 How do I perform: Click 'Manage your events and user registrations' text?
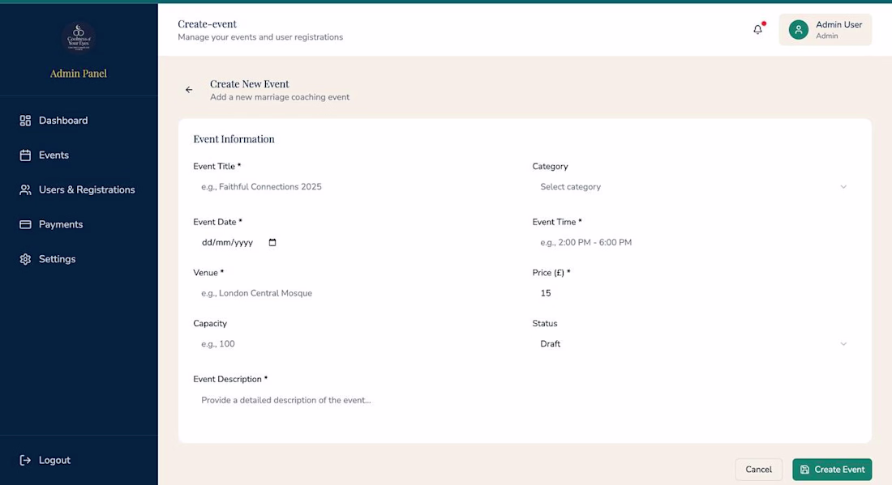[260, 37]
